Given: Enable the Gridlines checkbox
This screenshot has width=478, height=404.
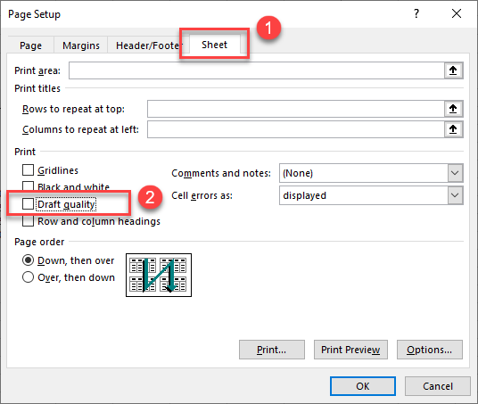Looking at the screenshot, I should point(28,170).
